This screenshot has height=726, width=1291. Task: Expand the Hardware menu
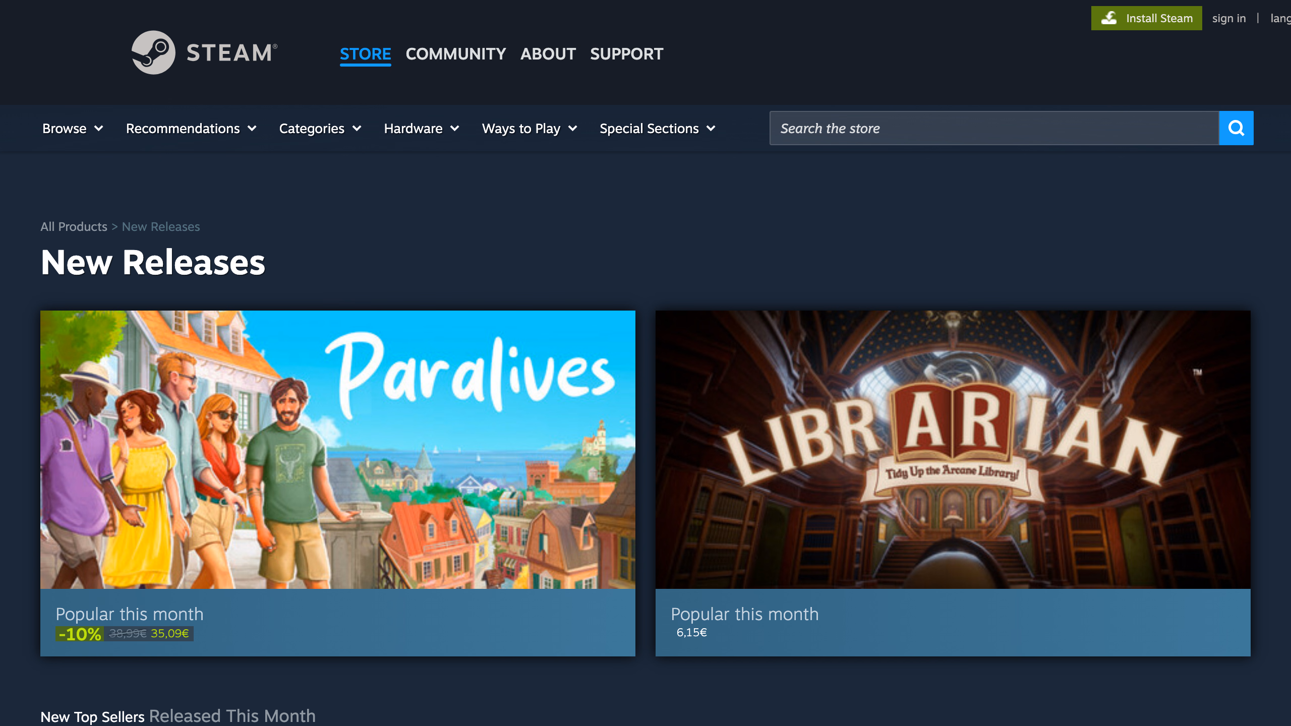click(422, 129)
